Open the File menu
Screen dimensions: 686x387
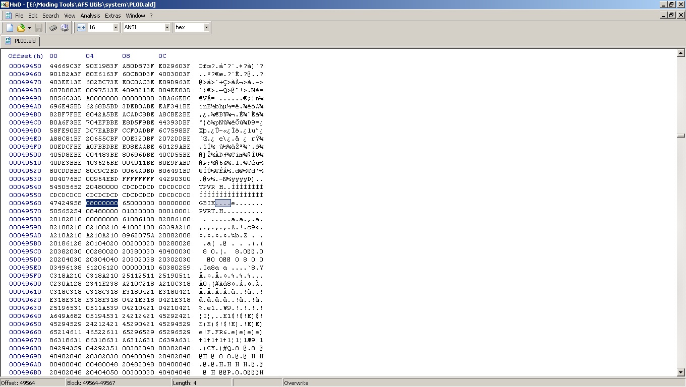coord(19,16)
